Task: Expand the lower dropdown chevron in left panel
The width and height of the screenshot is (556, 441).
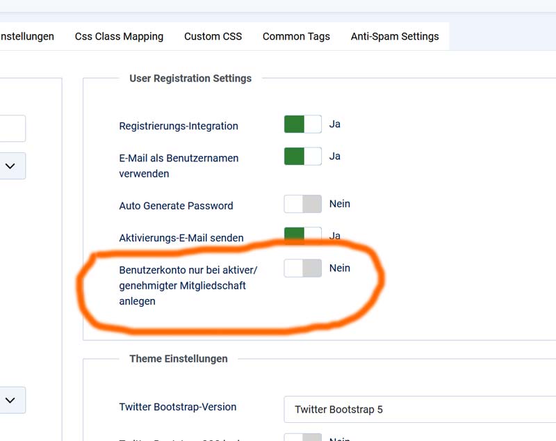Action: coord(10,400)
